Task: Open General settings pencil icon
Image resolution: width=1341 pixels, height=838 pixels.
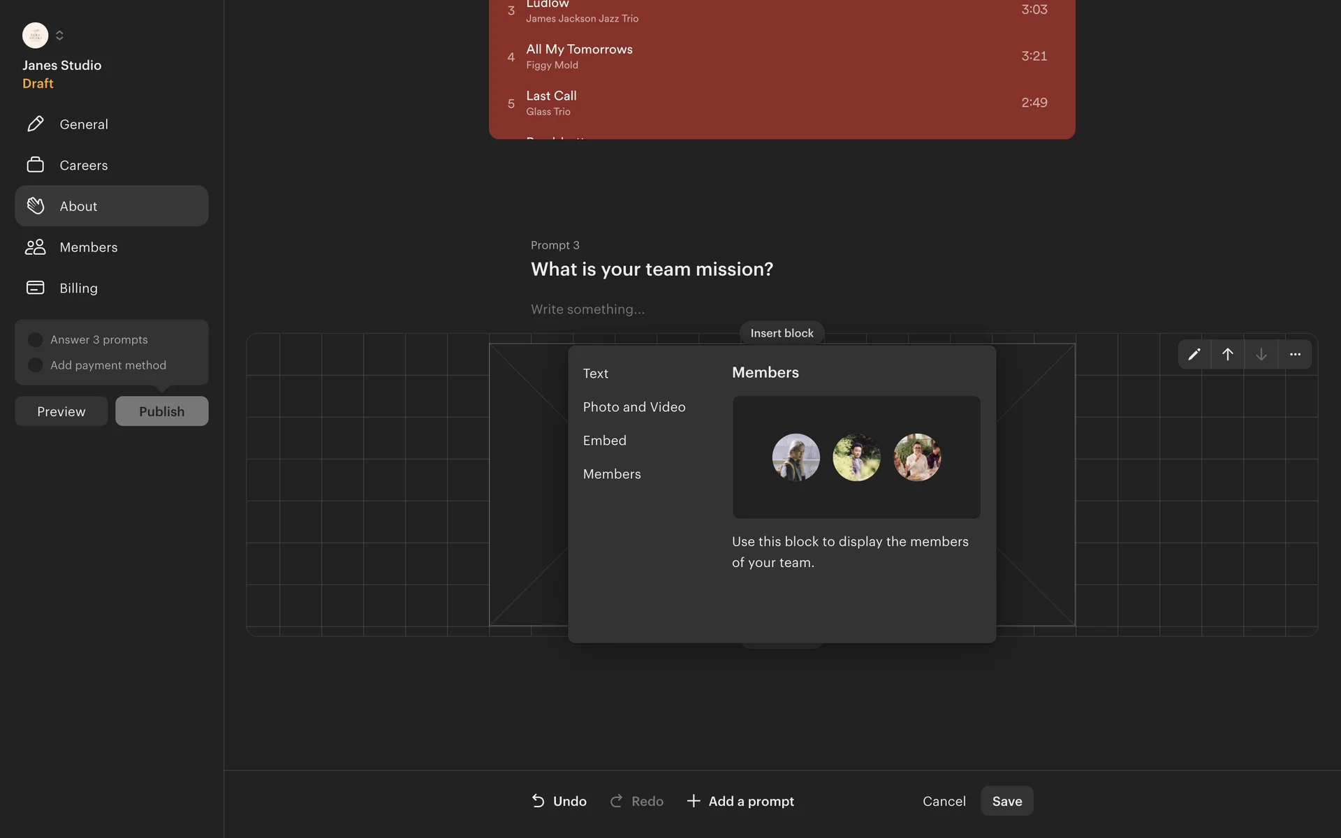Action: pos(36,124)
